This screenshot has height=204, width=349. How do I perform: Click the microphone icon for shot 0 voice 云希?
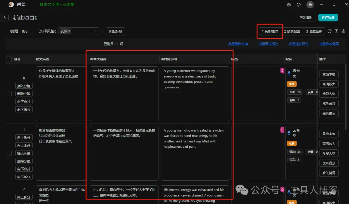click(289, 73)
